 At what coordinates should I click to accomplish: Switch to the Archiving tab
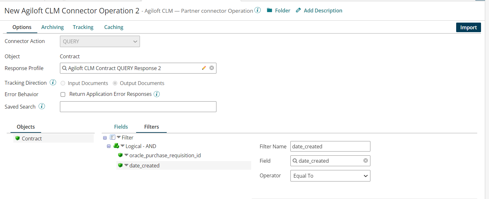point(52,27)
